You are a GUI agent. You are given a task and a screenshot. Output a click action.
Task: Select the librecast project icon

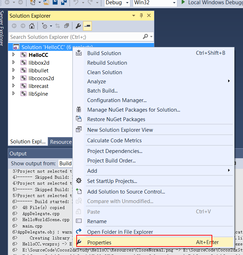(x=23, y=86)
